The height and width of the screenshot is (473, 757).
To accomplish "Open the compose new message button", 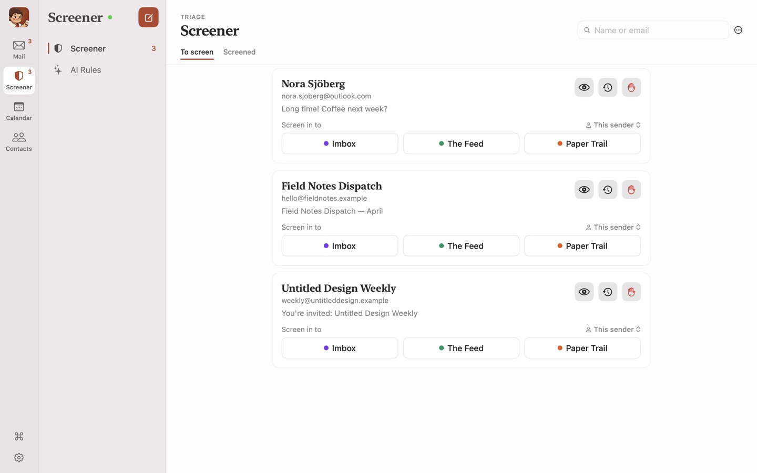I will point(148,17).
